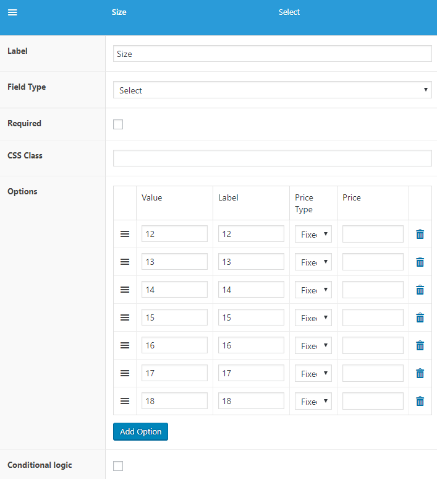Click the Label field of option 14
437x479 pixels.
[x=251, y=290]
